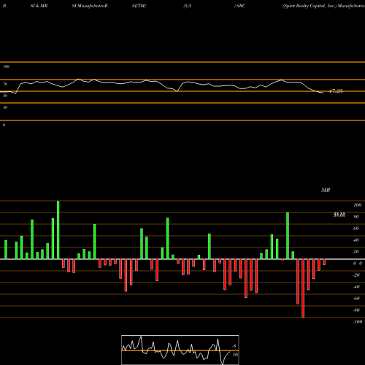
Task: Click the 'SI & MR' header text
Action: coord(39,6)
